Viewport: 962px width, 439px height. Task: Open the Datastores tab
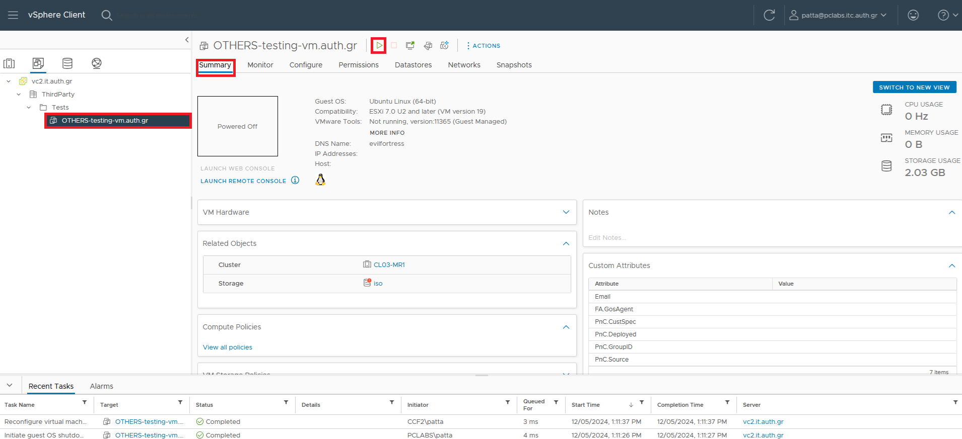click(x=414, y=65)
